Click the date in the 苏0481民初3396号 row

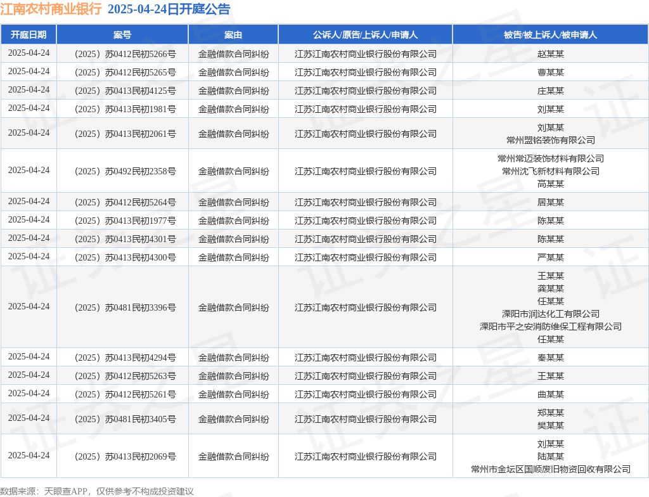[29, 306]
